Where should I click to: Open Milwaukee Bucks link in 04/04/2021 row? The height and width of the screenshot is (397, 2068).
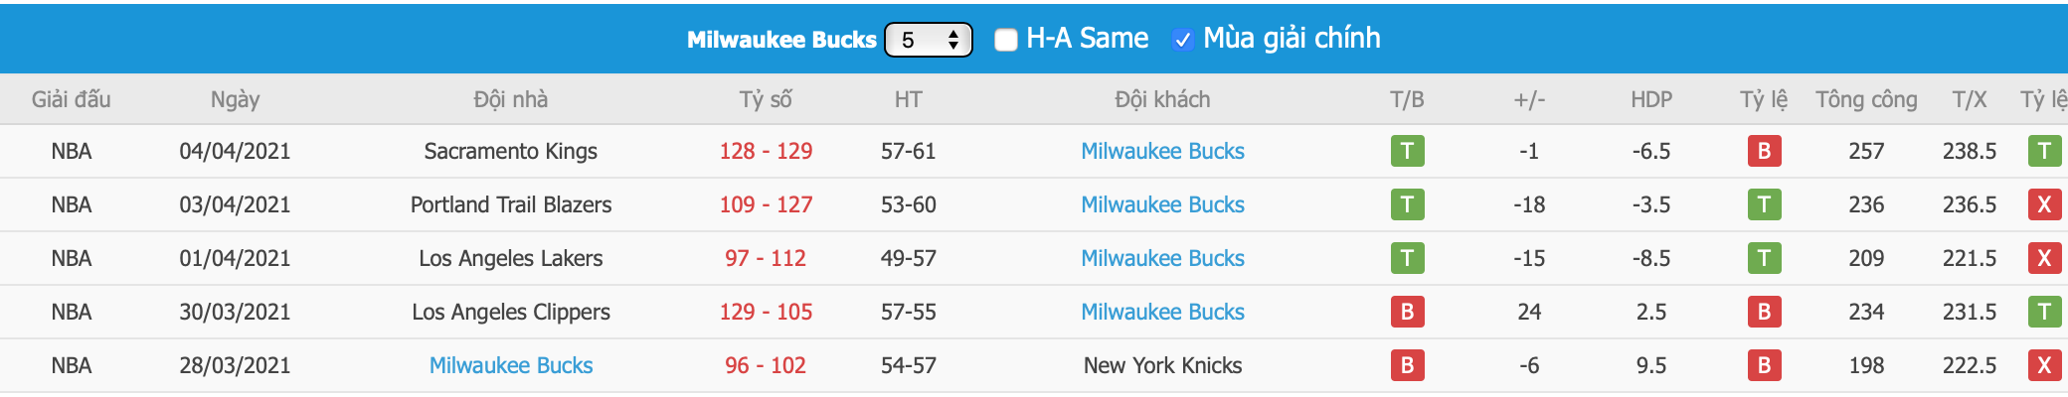[x=1162, y=151]
